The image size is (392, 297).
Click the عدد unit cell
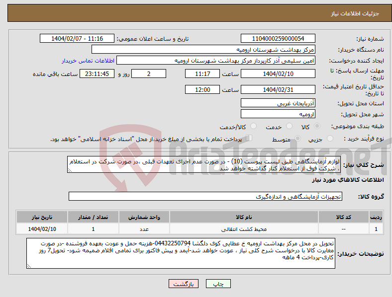[x=144, y=229]
